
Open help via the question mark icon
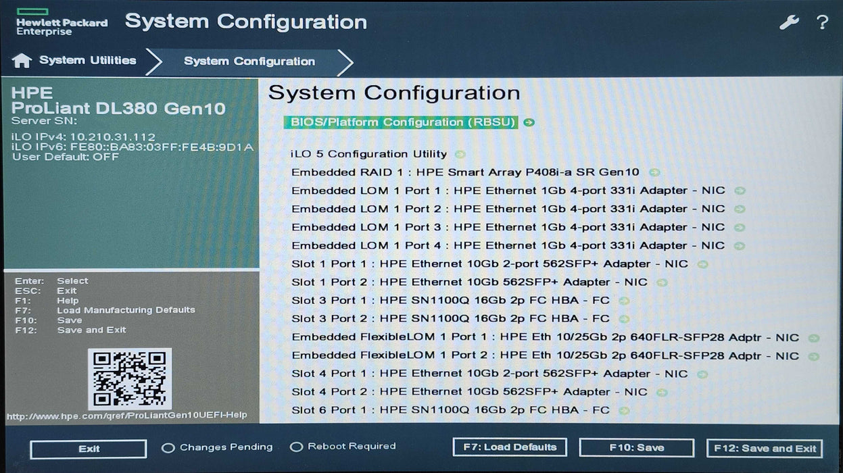822,22
